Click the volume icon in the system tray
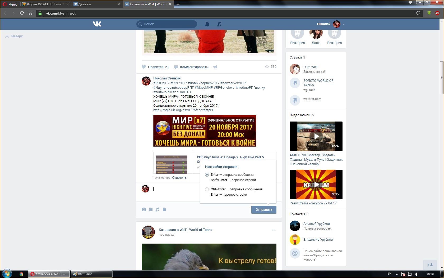The width and height of the screenshot is (444, 278). [x=417, y=274]
